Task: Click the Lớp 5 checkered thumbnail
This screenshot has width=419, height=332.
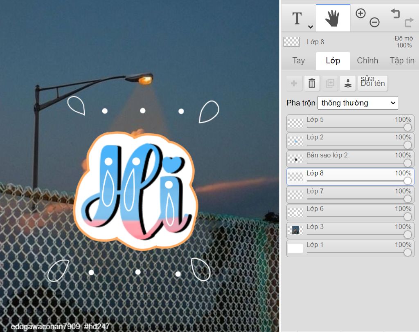Action: (x=295, y=123)
